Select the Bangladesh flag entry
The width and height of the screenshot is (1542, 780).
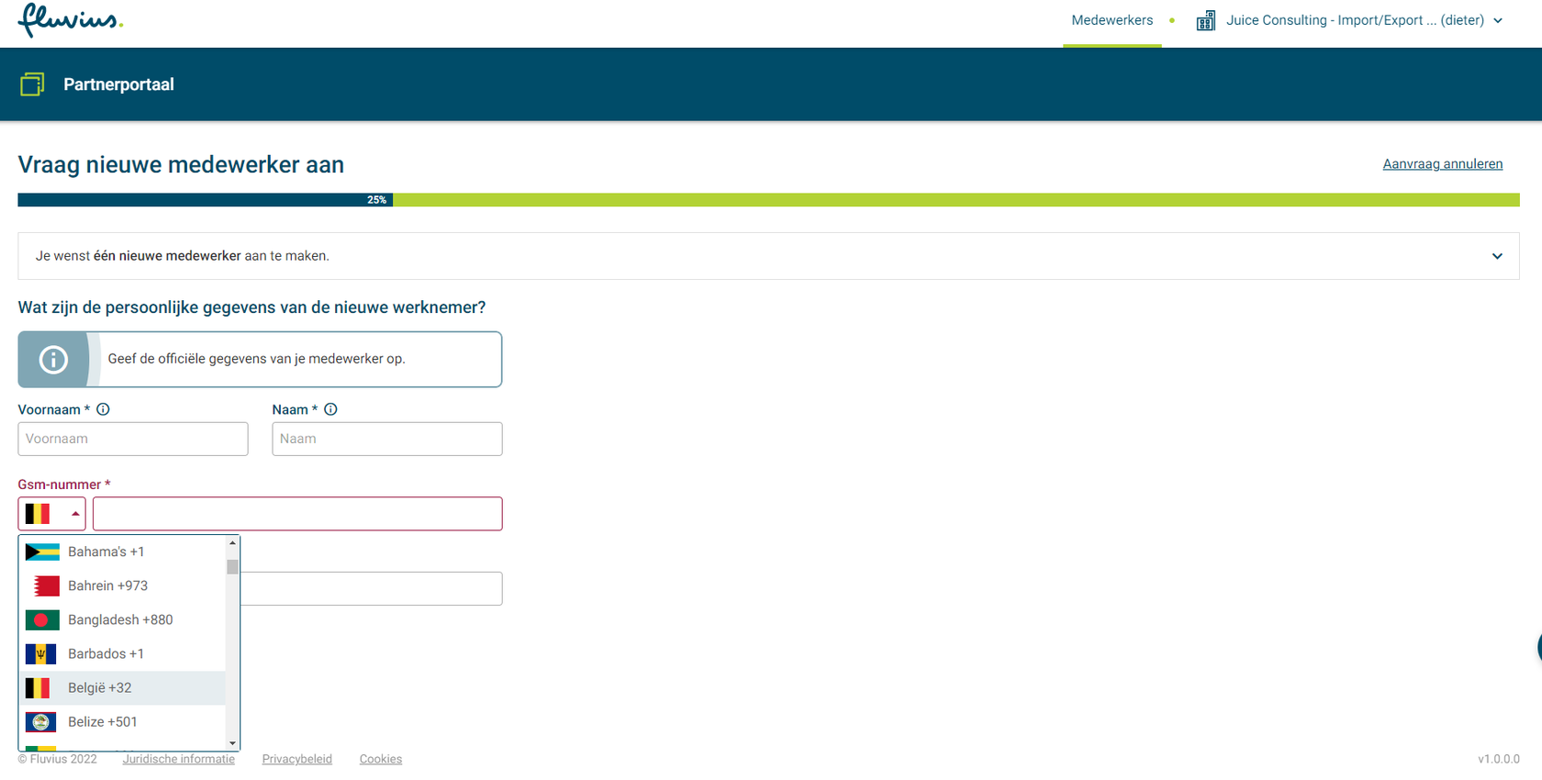[42, 619]
